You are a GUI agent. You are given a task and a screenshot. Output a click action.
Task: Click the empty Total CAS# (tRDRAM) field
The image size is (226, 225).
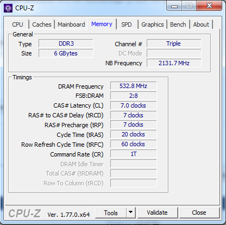point(134,173)
